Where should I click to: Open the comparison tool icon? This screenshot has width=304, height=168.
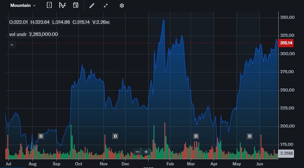pos(49,5)
